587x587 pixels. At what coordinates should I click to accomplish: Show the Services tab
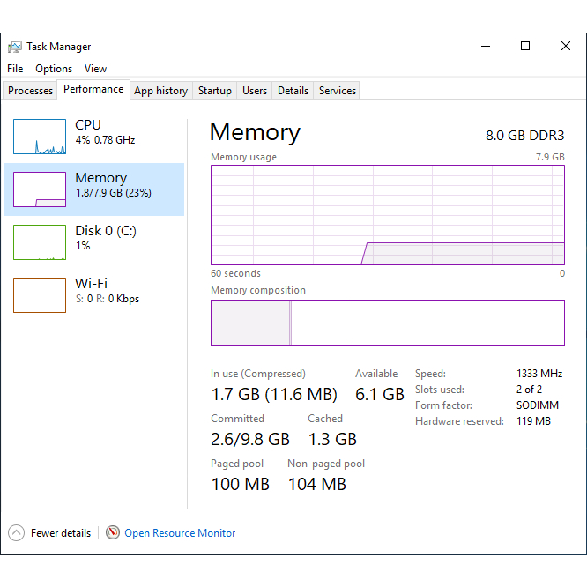(x=337, y=91)
